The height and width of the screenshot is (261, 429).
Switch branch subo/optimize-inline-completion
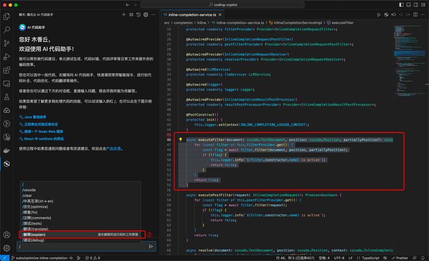[x=39, y=258]
